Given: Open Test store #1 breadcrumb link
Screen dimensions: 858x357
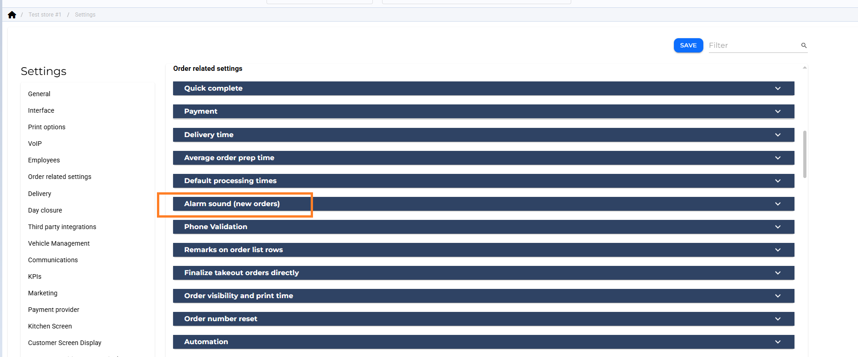Looking at the screenshot, I should click(45, 15).
